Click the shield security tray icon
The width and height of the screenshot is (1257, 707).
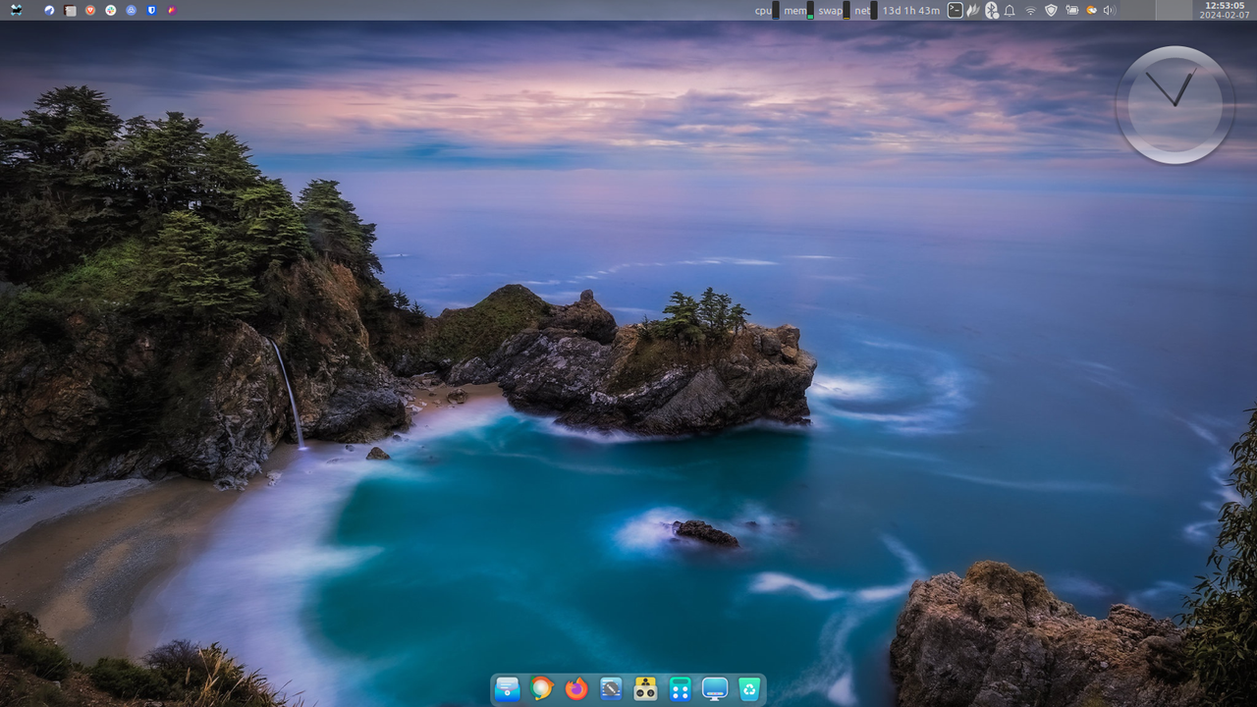pyautogui.click(x=1051, y=10)
